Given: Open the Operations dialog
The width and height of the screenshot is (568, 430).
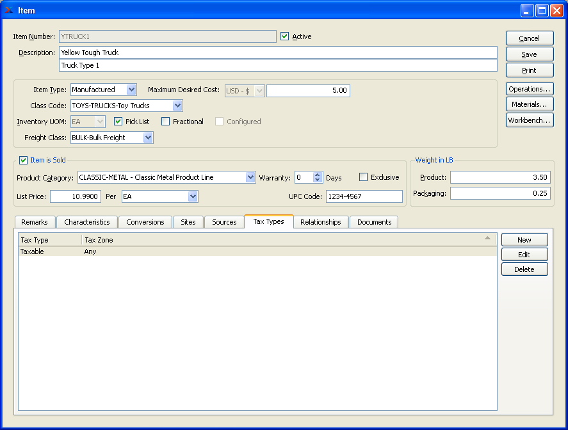Looking at the screenshot, I should pyautogui.click(x=530, y=89).
